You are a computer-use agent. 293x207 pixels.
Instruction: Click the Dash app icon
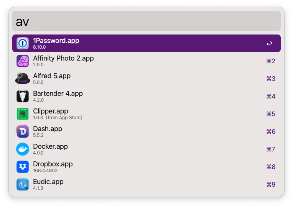pos(23,131)
